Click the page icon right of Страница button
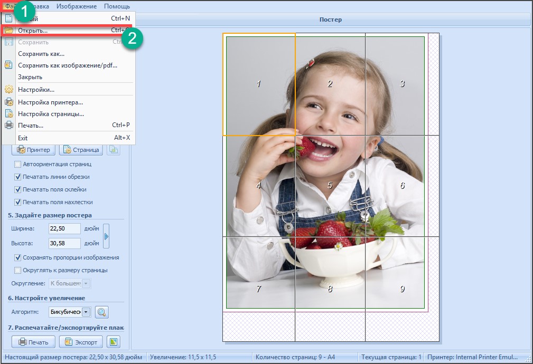The height and width of the screenshot is (364, 533). point(114,150)
